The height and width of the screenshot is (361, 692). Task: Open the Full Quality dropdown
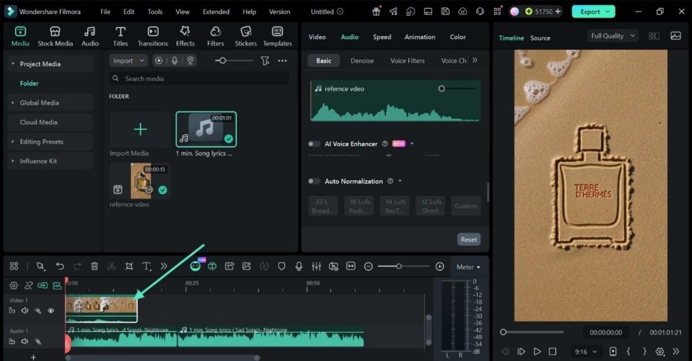612,36
